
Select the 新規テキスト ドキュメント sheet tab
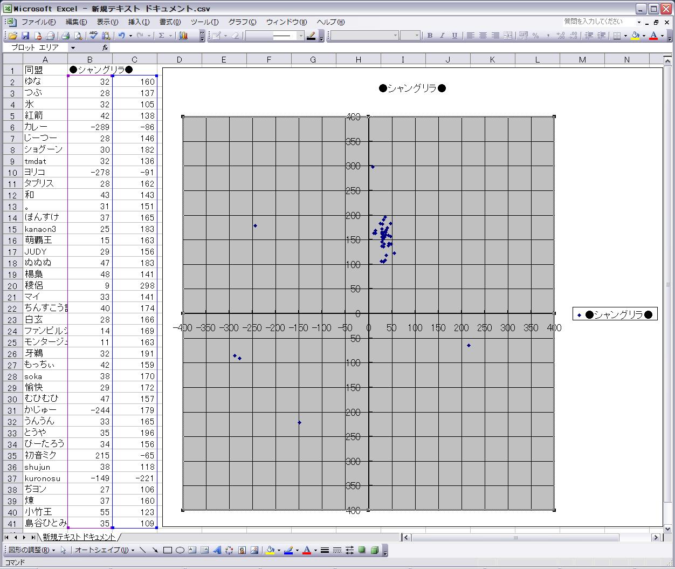click(x=79, y=537)
